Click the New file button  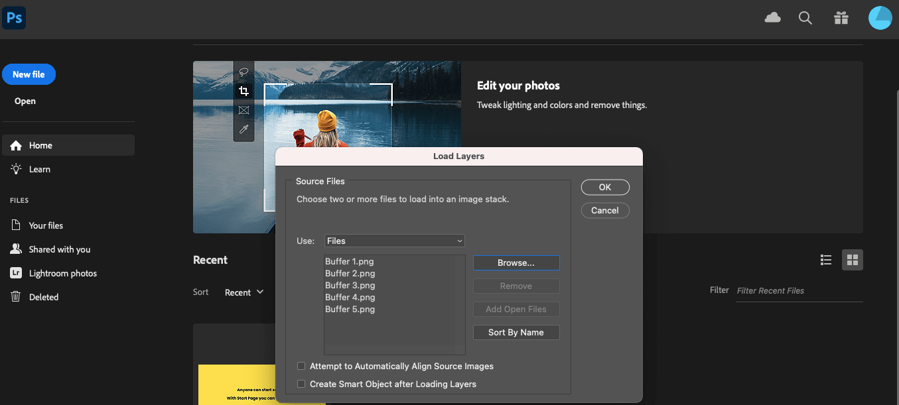pos(29,74)
